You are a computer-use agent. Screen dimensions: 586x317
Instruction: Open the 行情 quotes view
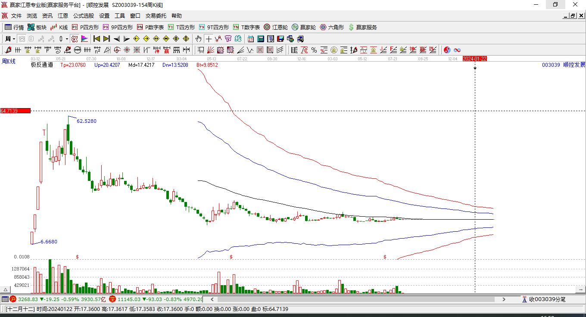pyautogui.click(x=14, y=27)
